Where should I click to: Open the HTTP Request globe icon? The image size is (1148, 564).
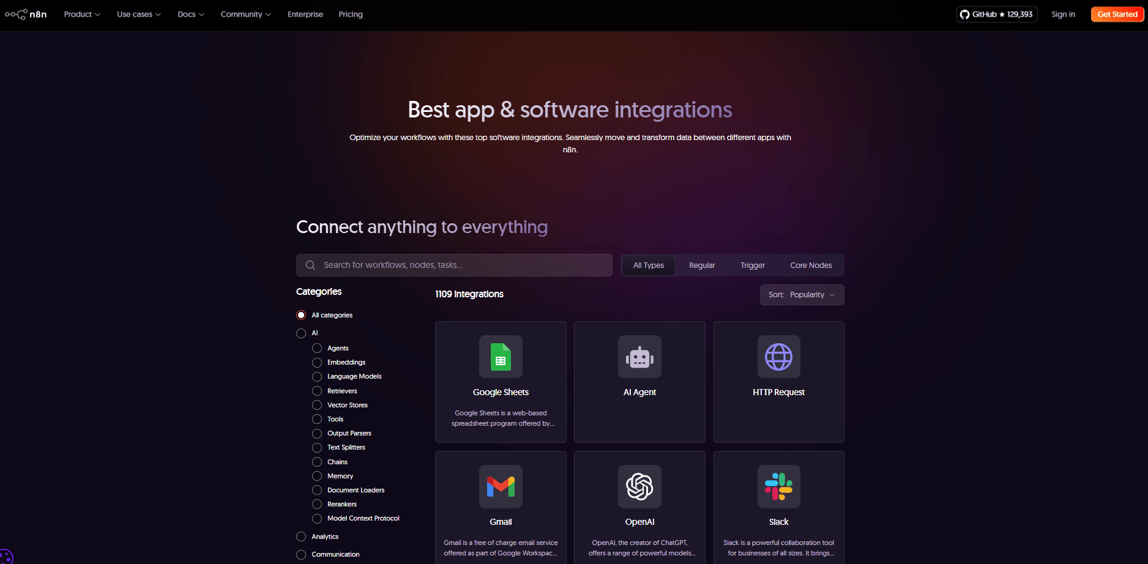pos(778,357)
